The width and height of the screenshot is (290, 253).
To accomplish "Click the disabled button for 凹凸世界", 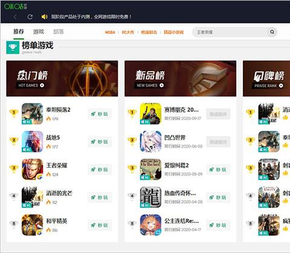I will click(218, 142).
